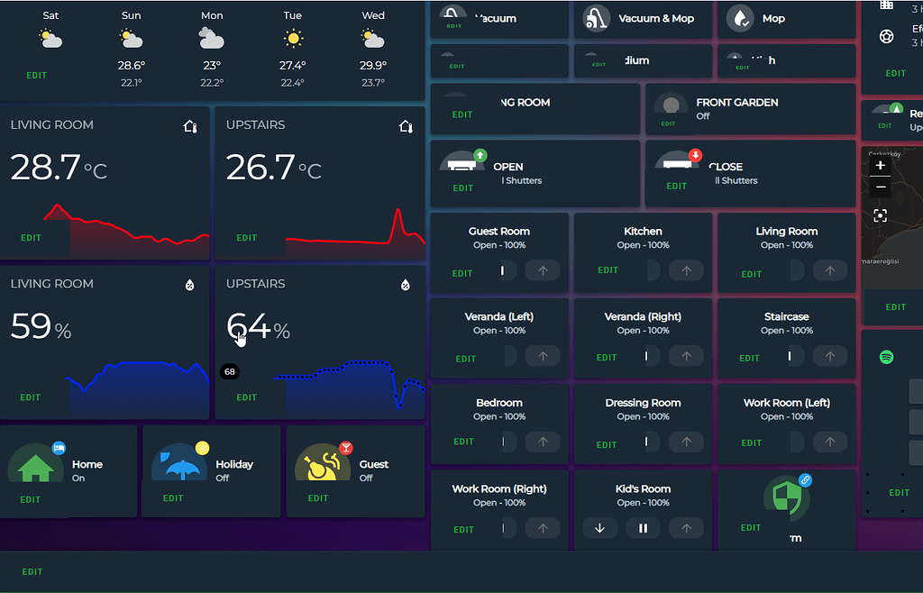This screenshot has height=593, width=923.
Task: Pause the Kid's Room shutter movement
Action: [643, 528]
